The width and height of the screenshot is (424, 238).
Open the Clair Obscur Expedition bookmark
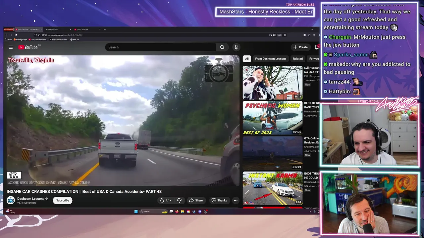(38, 39)
